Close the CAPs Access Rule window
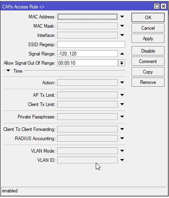The image size is (169, 198). tap(163, 6)
